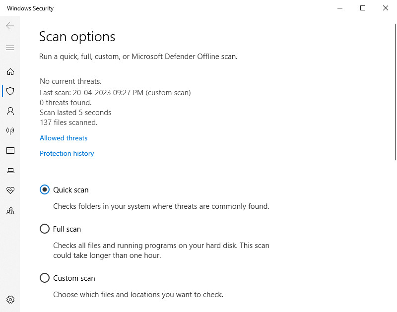Minimize the Windows Security window
The width and height of the screenshot is (397, 312).
pos(340,8)
